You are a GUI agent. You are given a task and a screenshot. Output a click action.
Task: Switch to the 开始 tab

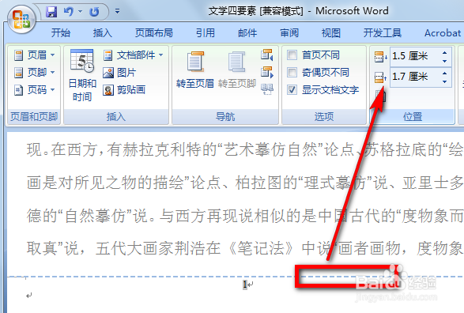click(61, 33)
